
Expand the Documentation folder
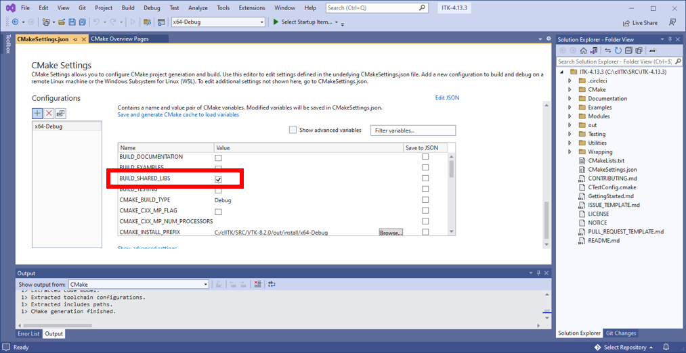point(570,98)
